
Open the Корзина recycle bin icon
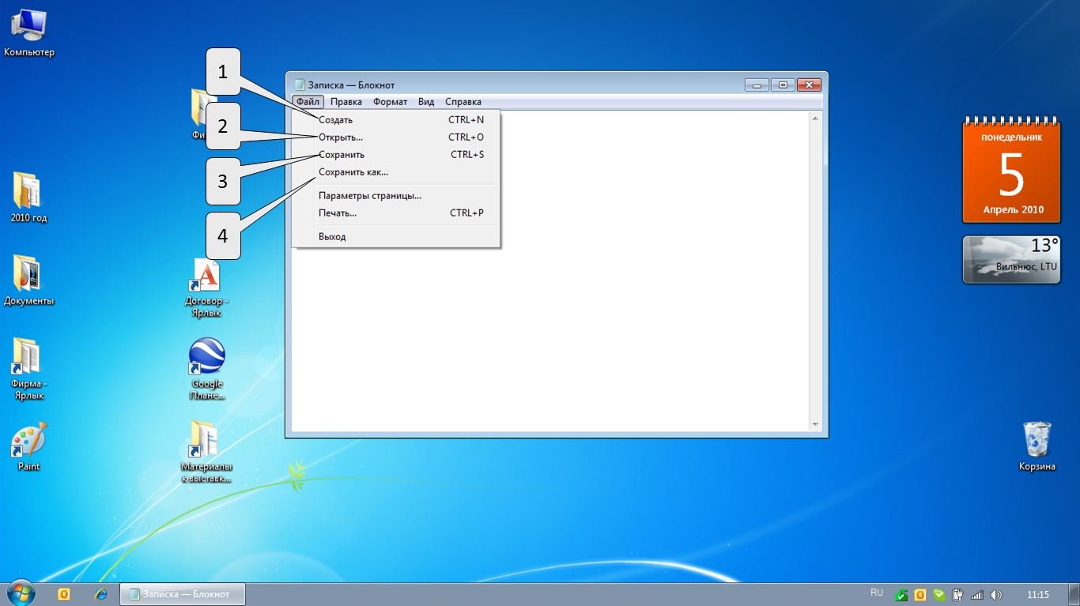tap(1037, 439)
